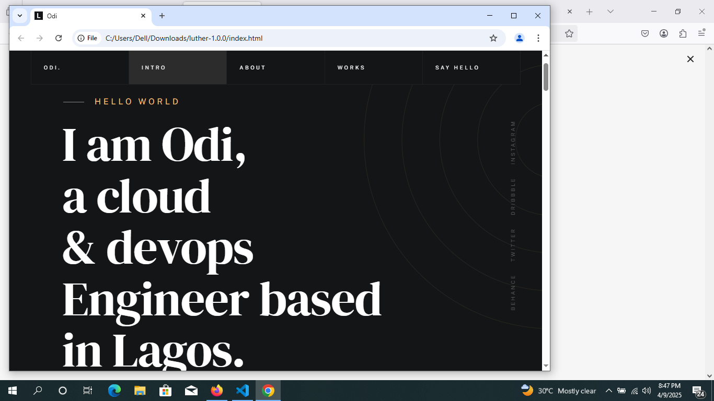
Task: Open Chrome's three-dot menu
Action: 538,38
